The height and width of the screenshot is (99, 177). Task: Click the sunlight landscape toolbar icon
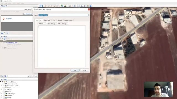[x=65, y=6]
